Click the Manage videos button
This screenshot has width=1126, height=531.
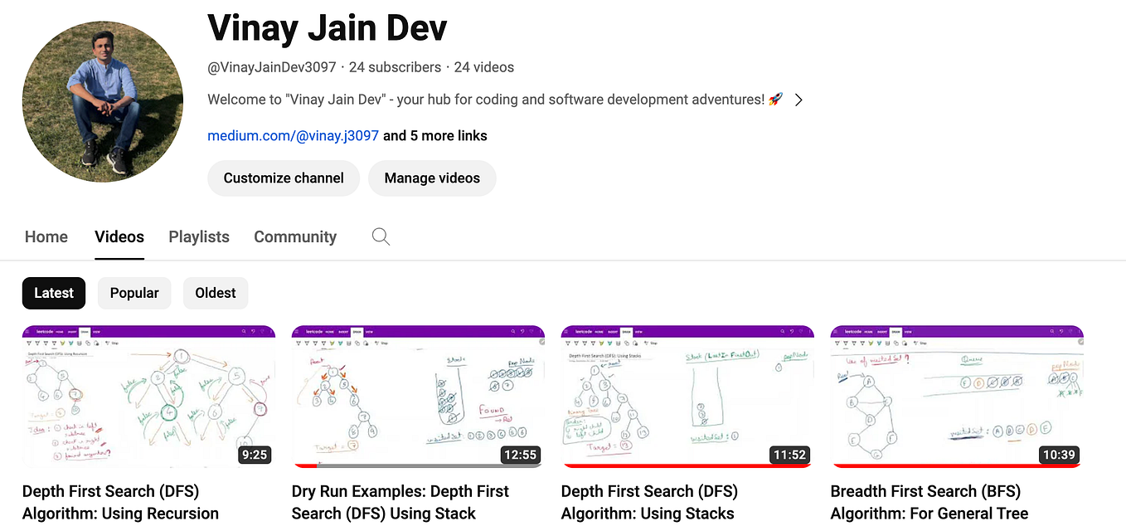click(x=432, y=178)
